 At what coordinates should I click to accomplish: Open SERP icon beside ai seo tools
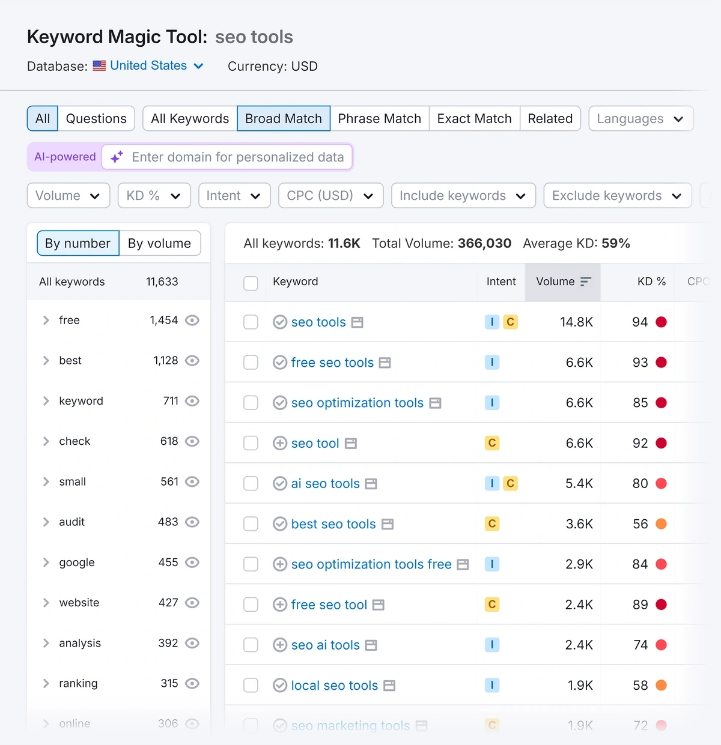coord(371,484)
